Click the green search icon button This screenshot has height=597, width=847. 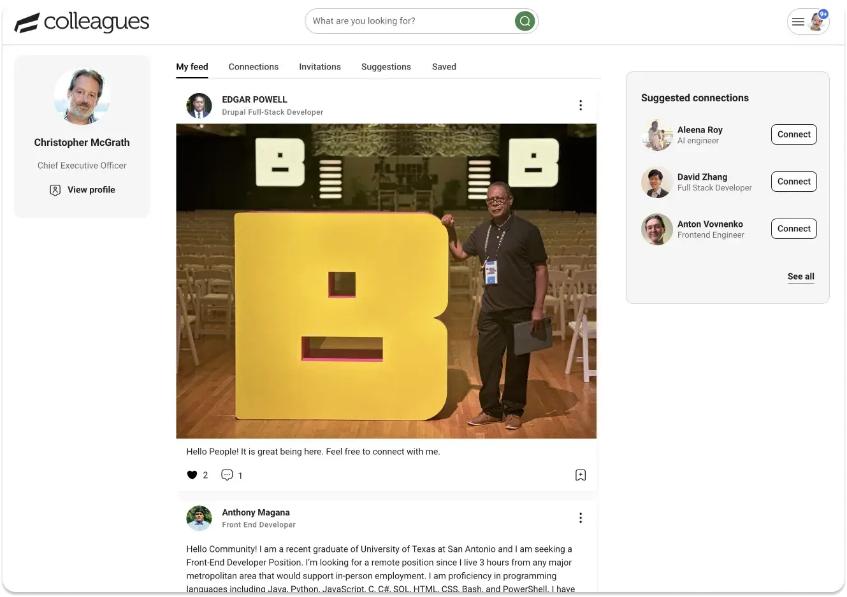(525, 21)
